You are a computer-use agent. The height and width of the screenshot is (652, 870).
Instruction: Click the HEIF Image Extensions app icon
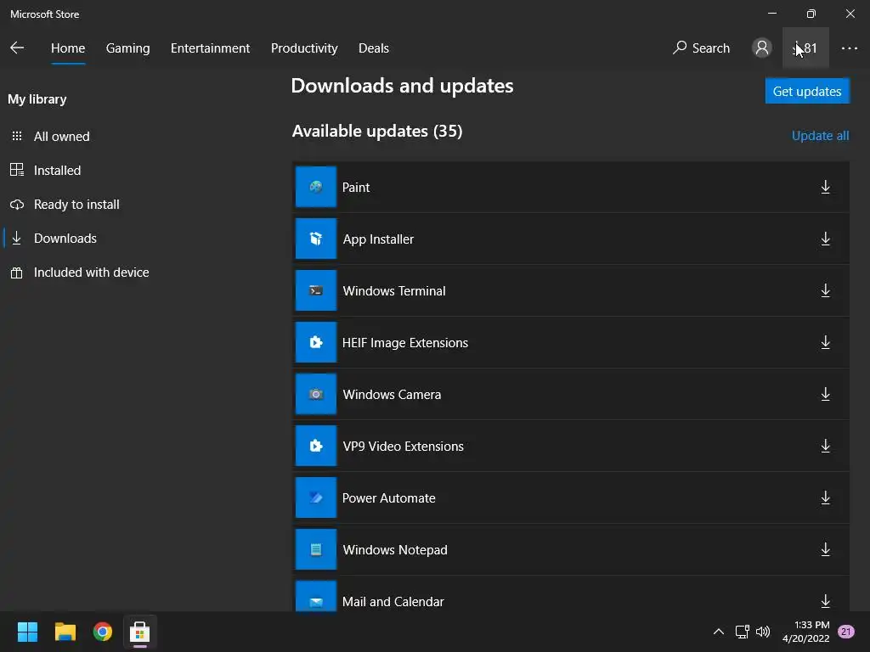316,342
